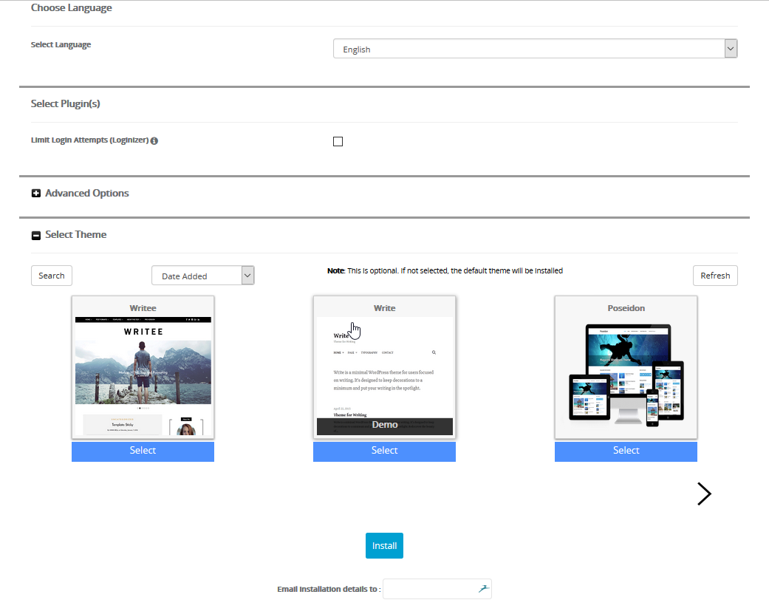
Task: Click the icon inside the email details field
Action: pos(483,589)
